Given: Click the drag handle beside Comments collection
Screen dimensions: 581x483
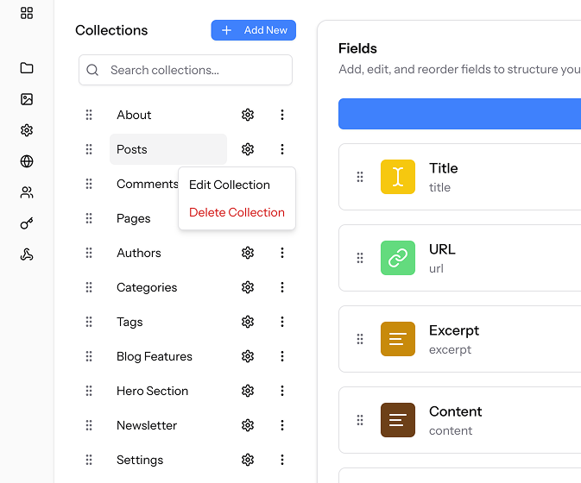Looking at the screenshot, I should (89, 184).
